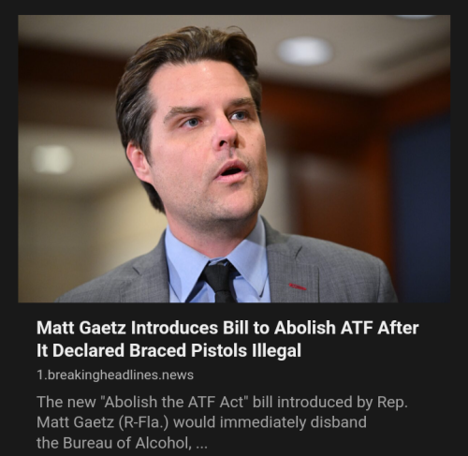Click the black necktie in the photo

coord(221,282)
